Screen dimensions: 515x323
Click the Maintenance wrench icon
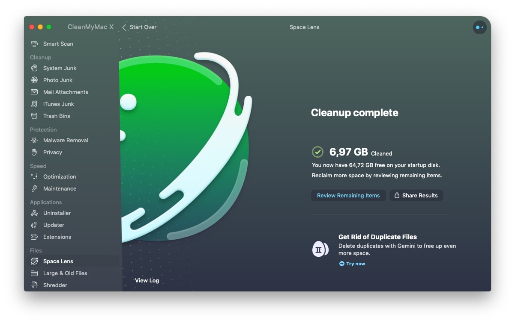(x=34, y=188)
